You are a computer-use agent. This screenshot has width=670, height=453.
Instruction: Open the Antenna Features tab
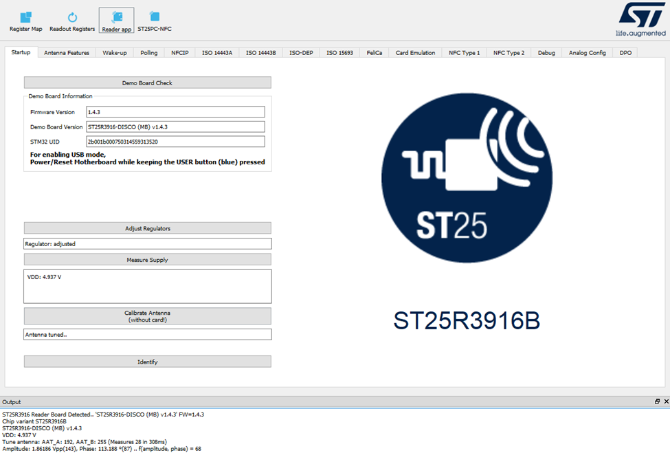tap(67, 52)
